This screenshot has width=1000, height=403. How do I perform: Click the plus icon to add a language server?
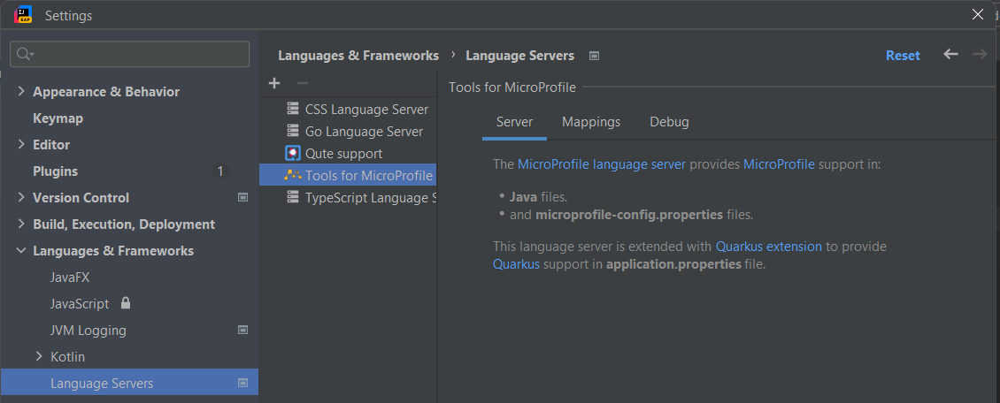point(274,83)
